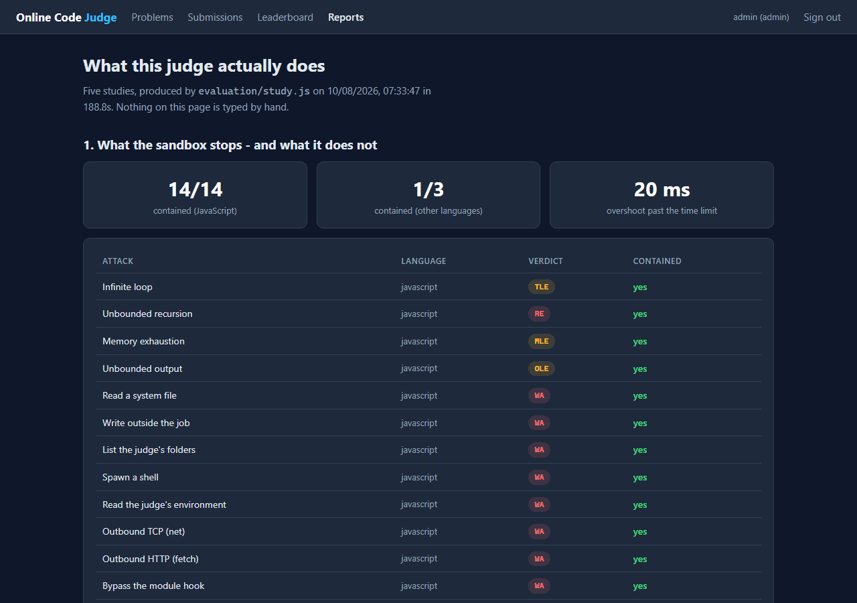Click the CONTAINED column header
Screen dimensions: 857x603
657,261
